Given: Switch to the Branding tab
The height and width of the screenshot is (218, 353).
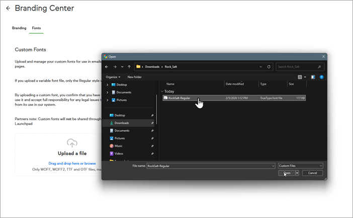Looking at the screenshot, I should click(x=19, y=28).
